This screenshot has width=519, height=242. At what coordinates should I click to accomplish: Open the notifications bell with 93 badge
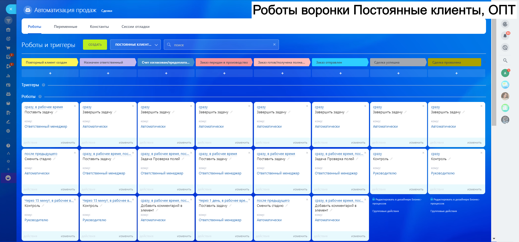tap(505, 36)
